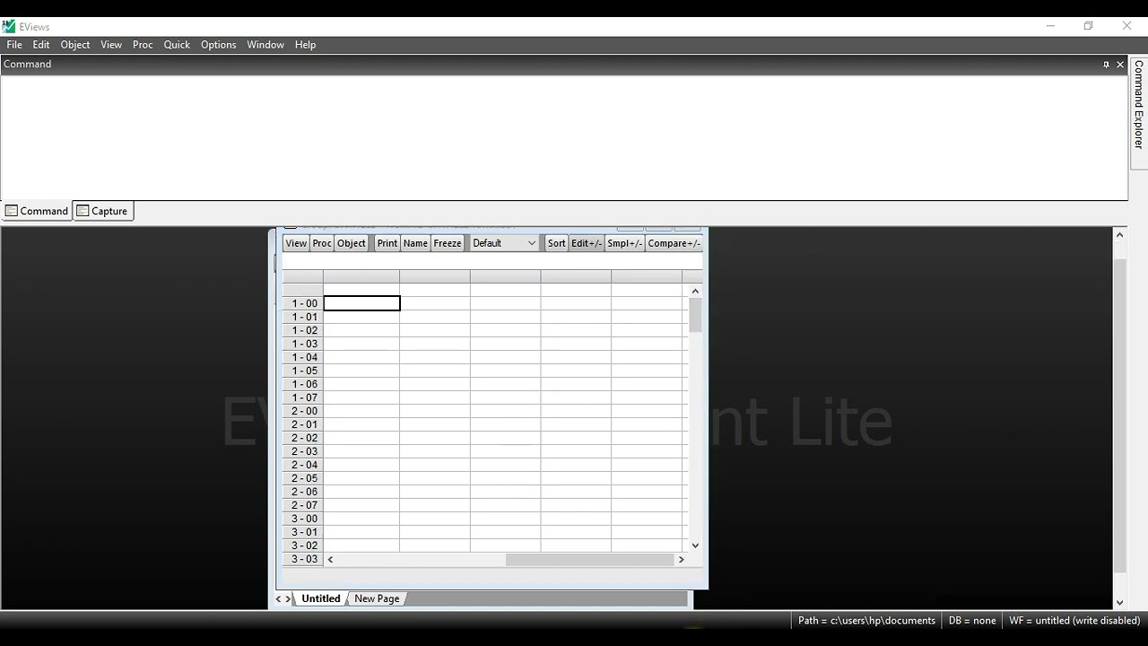Close the Command pane

pos(1120,65)
